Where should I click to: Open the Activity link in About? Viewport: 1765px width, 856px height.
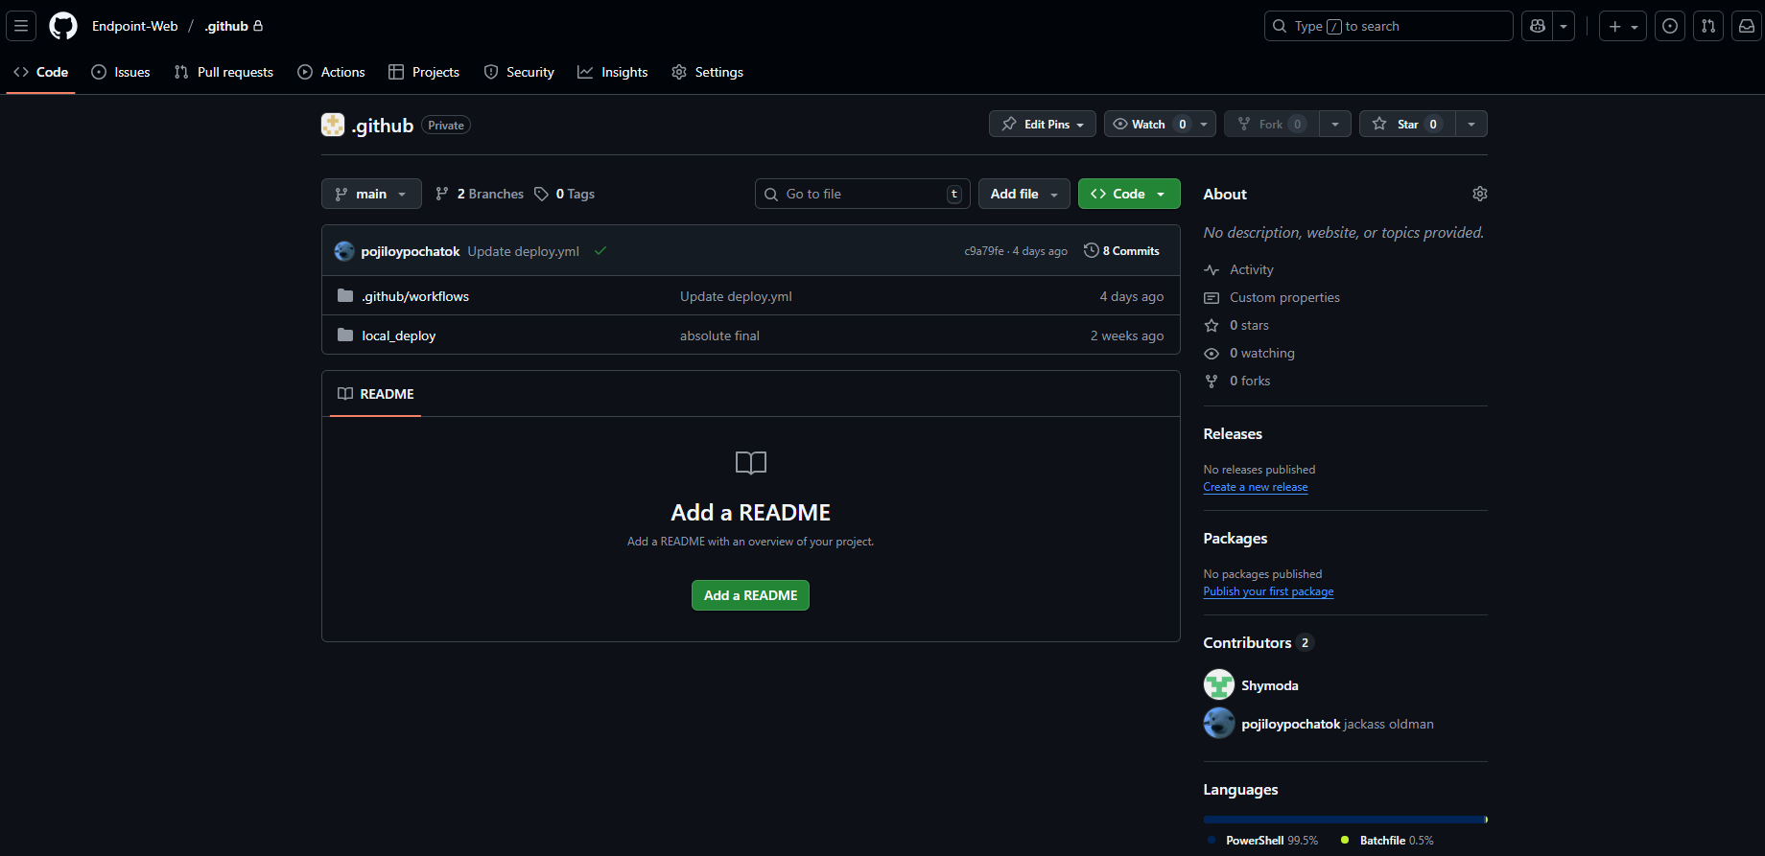[1239, 270]
